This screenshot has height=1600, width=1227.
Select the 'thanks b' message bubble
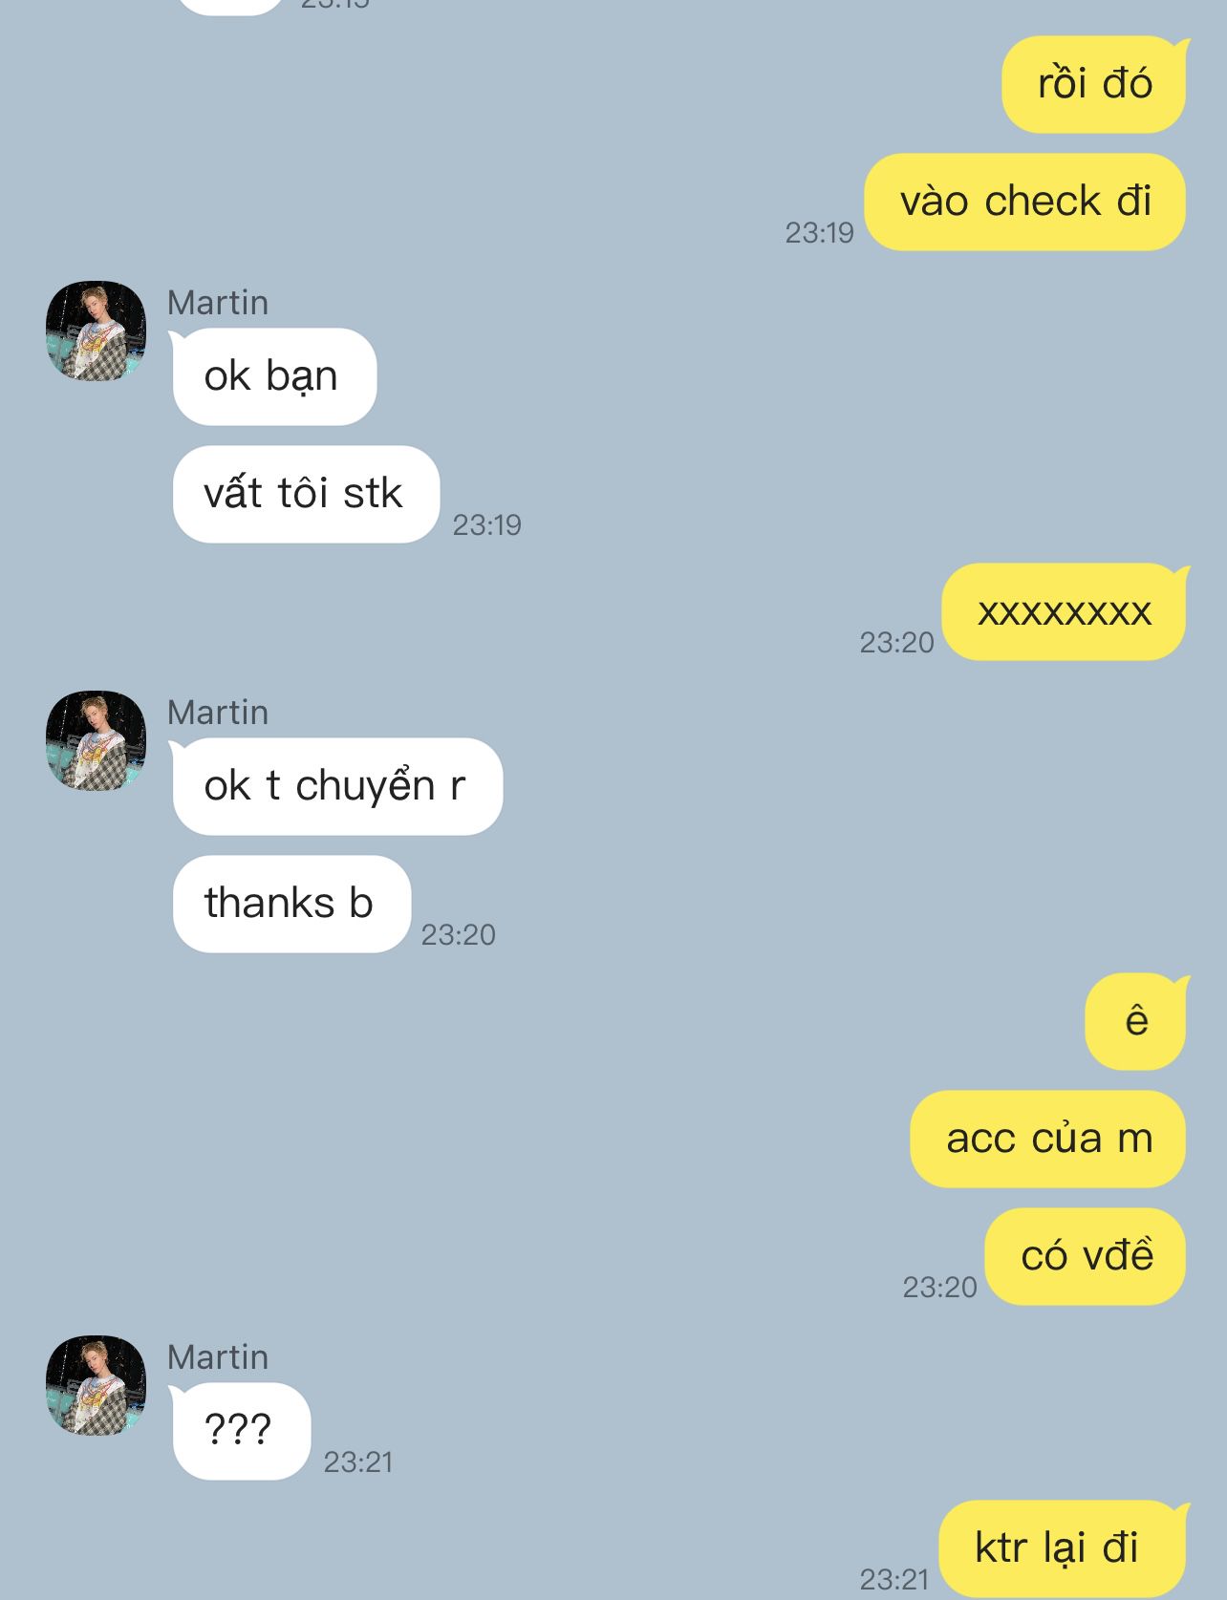tap(291, 904)
